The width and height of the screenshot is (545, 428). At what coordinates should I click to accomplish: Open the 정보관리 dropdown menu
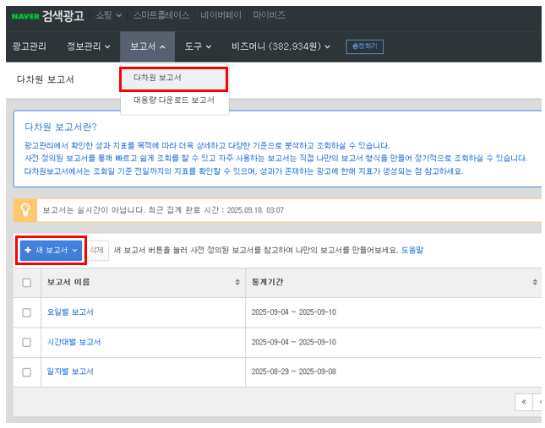pos(88,46)
